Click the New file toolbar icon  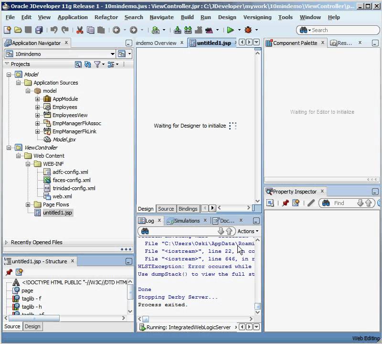pos(7,30)
